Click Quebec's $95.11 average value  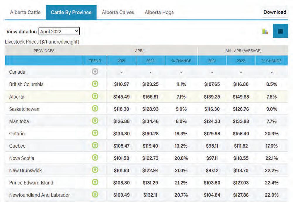(212, 146)
